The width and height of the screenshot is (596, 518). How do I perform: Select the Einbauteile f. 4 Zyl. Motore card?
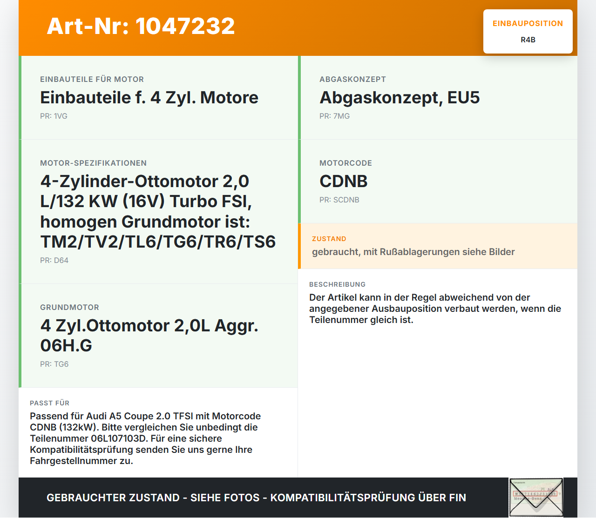point(158,98)
